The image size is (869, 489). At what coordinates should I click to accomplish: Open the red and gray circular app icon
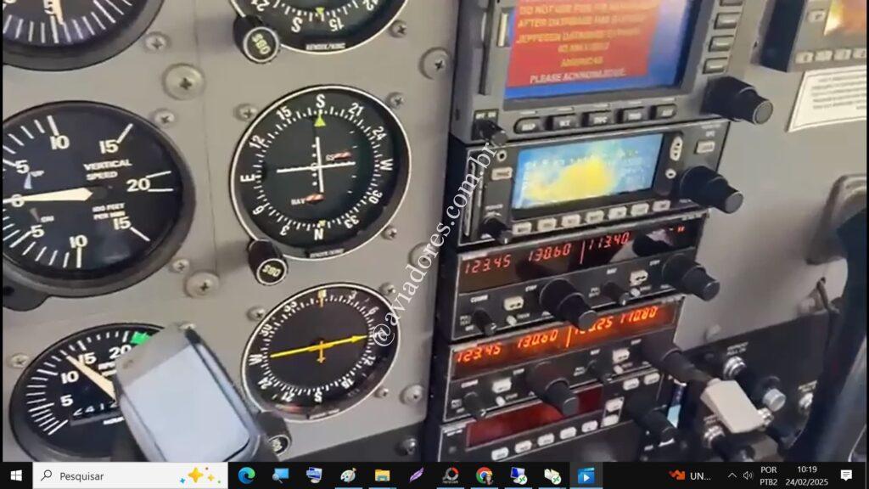(x=450, y=475)
